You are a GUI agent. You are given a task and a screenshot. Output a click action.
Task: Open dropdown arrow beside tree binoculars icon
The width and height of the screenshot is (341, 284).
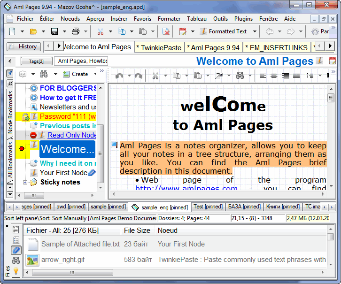point(55,74)
